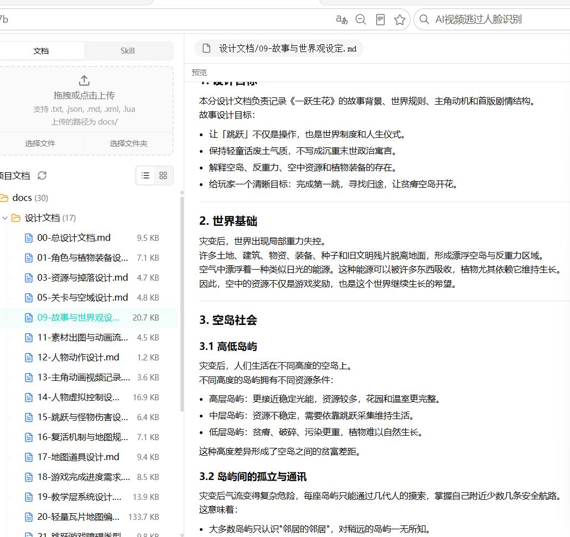The image size is (570, 537).
Task: Bookmark page with the star icon
Action: coord(400,19)
